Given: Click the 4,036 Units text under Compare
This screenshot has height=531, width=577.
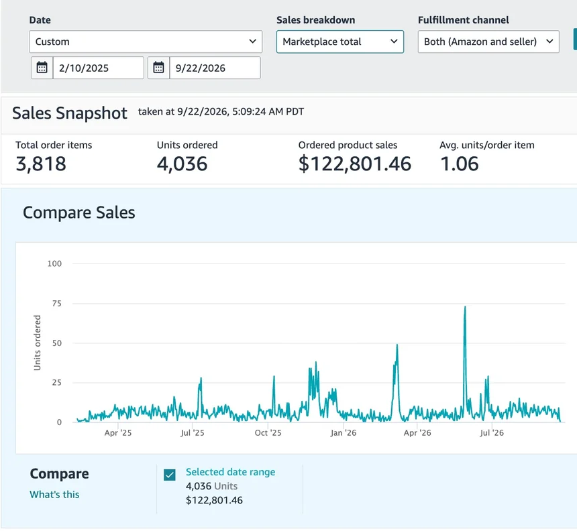Looking at the screenshot, I should [211, 486].
